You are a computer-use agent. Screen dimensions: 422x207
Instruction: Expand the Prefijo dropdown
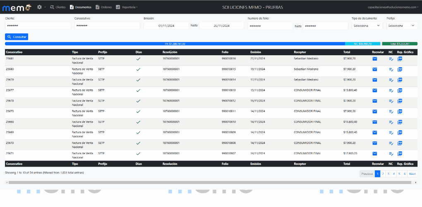pos(402,26)
